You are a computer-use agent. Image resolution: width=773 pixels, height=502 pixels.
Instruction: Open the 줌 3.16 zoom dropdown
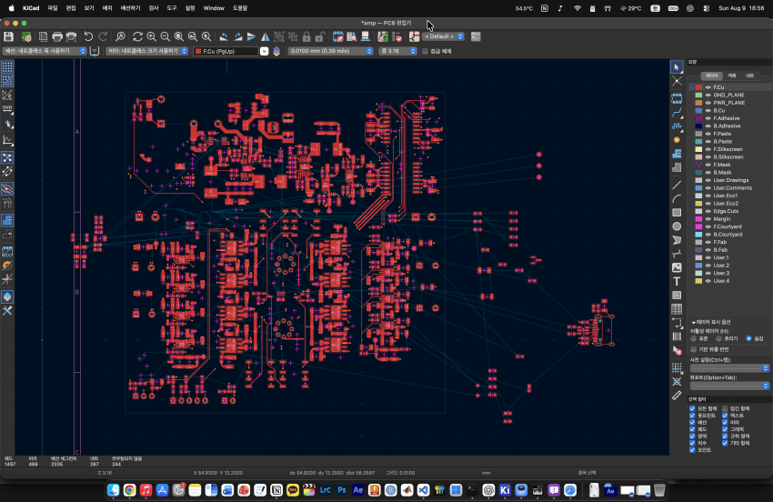coord(397,51)
